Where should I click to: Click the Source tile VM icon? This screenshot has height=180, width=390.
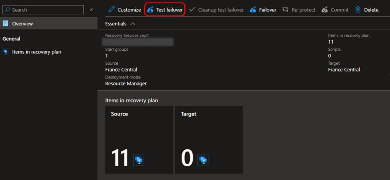[138, 160]
